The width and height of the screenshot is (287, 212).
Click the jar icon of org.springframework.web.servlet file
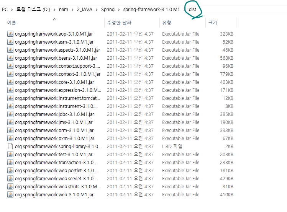point(10,179)
